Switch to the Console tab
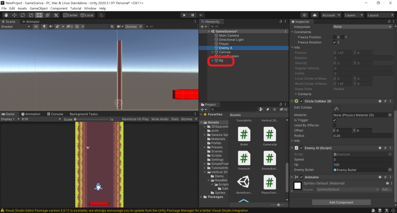This screenshot has width=397, height=213. tap(55, 114)
